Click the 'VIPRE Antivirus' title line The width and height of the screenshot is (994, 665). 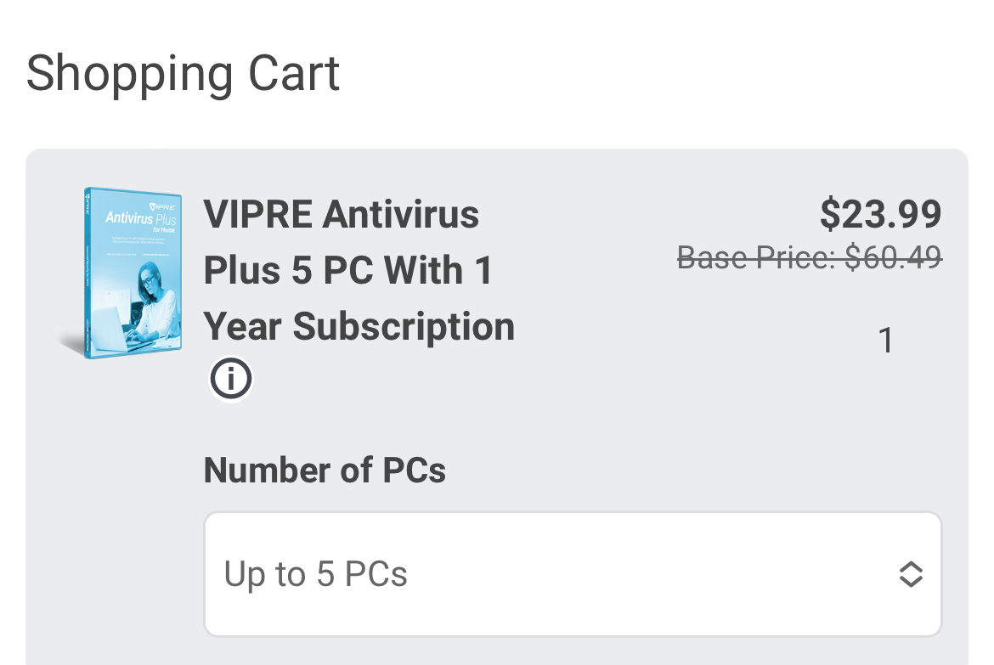pos(342,214)
